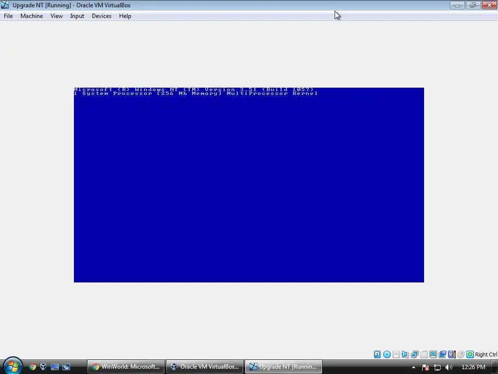This screenshot has width=498, height=374.
Task: Open the Action Center flag tray icon
Action: tap(426, 367)
